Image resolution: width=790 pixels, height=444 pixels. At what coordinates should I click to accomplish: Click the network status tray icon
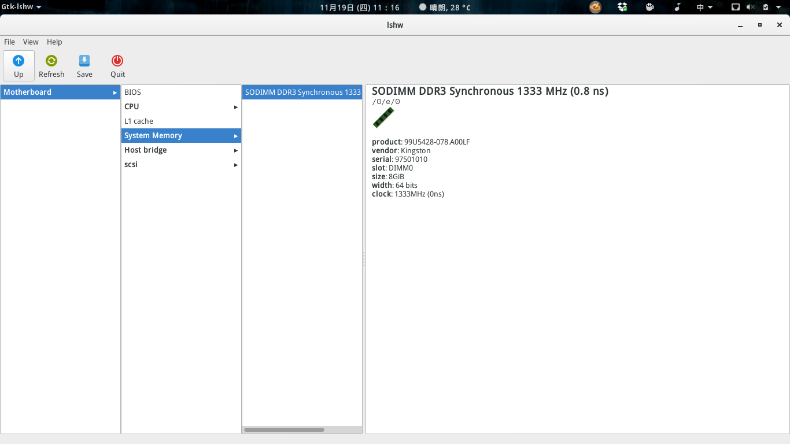pyautogui.click(x=735, y=7)
